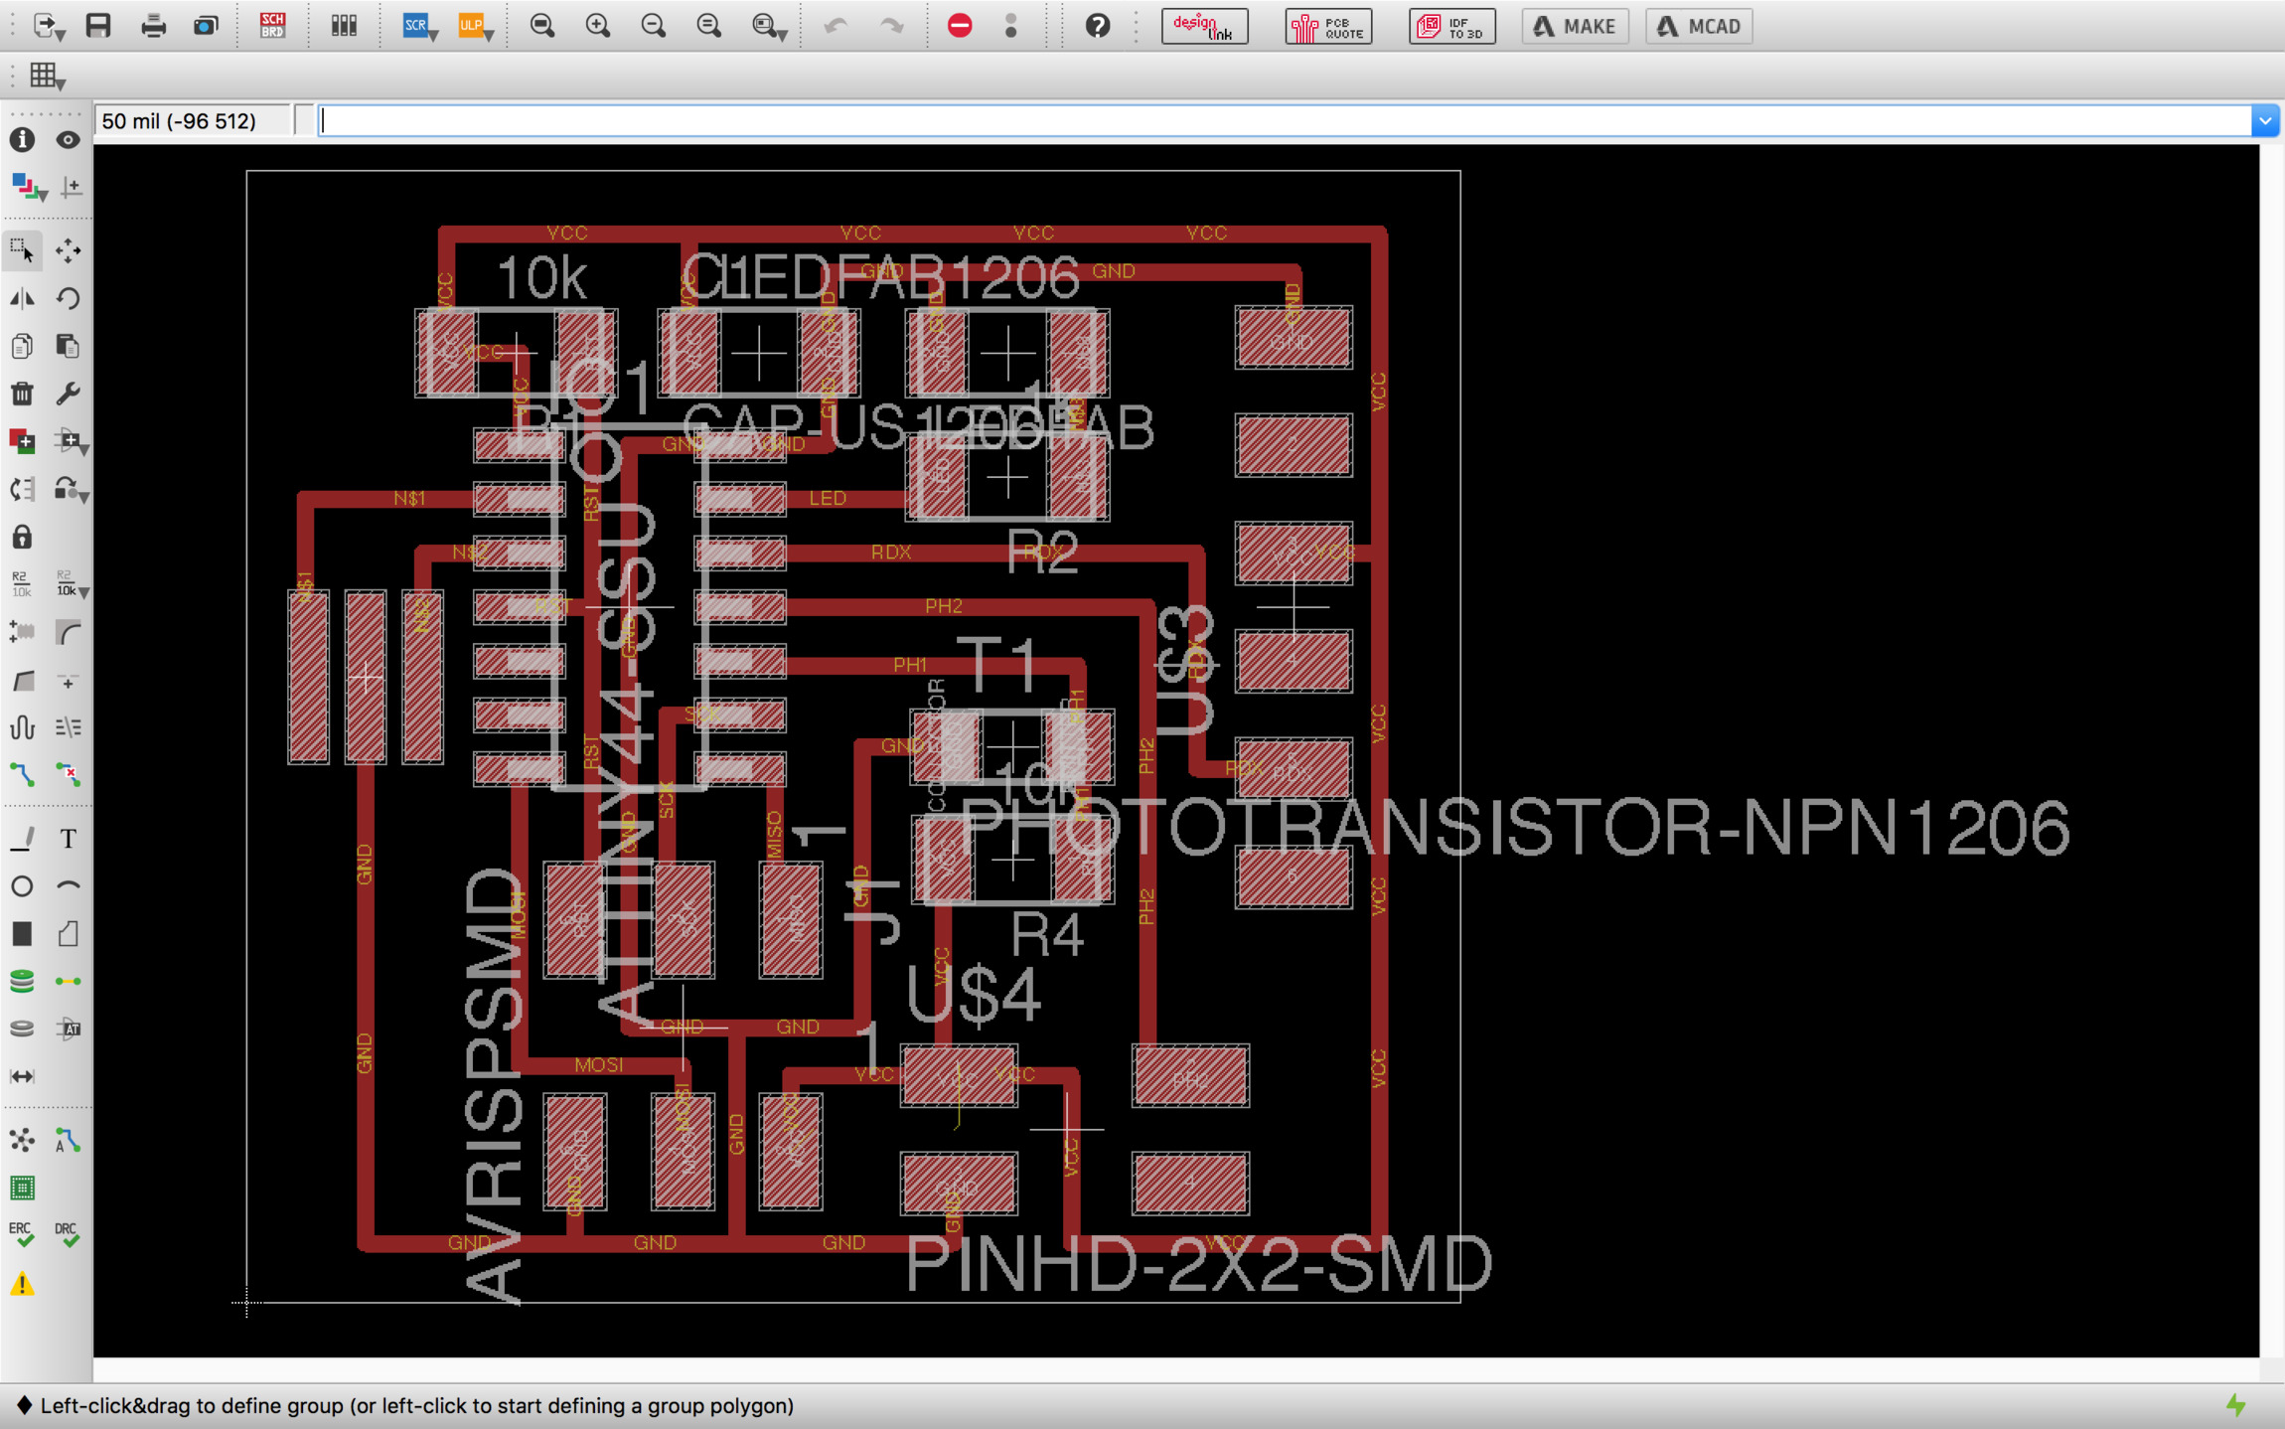
Task: Click the MCAD button
Action: coord(1699,26)
